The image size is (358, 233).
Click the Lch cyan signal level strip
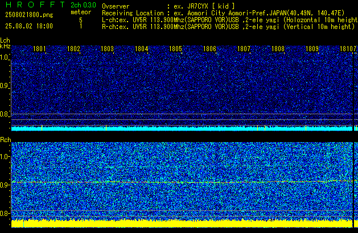182,128
